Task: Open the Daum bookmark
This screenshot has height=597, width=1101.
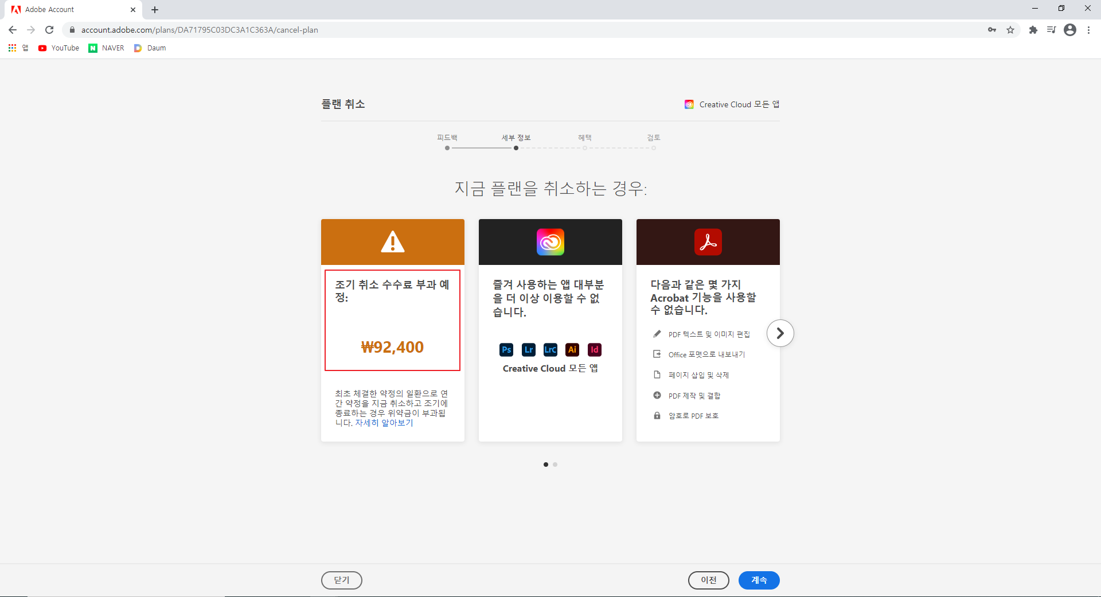Action: click(x=150, y=48)
